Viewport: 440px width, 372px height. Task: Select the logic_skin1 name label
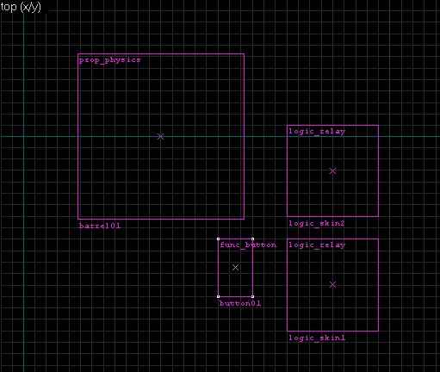(x=317, y=338)
